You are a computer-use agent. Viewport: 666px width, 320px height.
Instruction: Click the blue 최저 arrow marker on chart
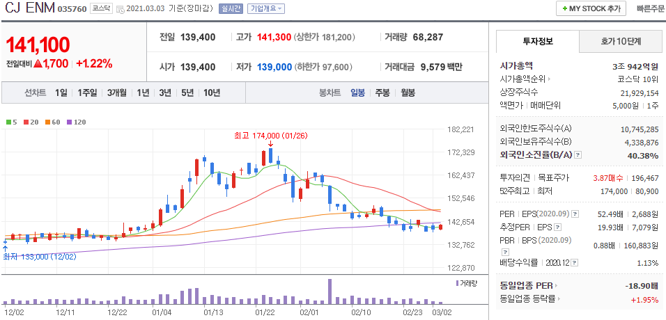5,248
